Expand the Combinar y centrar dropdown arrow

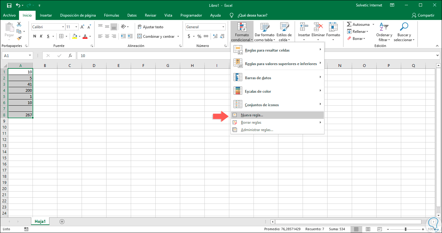tap(178, 37)
